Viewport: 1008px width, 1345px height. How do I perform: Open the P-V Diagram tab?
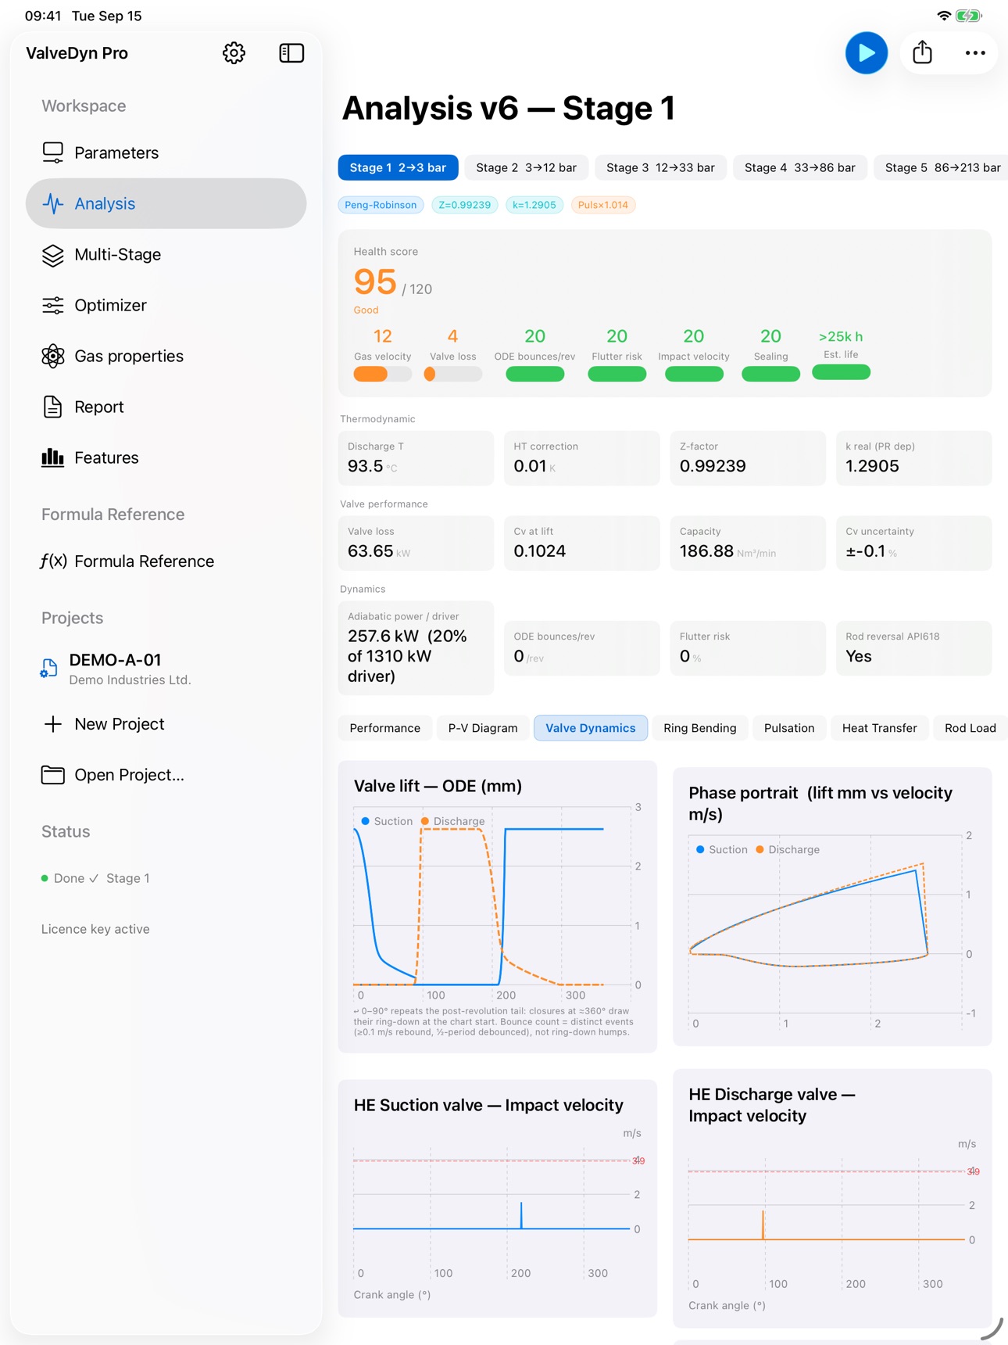(x=483, y=728)
